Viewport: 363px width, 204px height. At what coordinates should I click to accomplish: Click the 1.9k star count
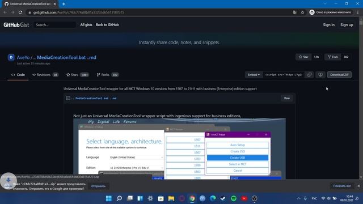(x=316, y=57)
